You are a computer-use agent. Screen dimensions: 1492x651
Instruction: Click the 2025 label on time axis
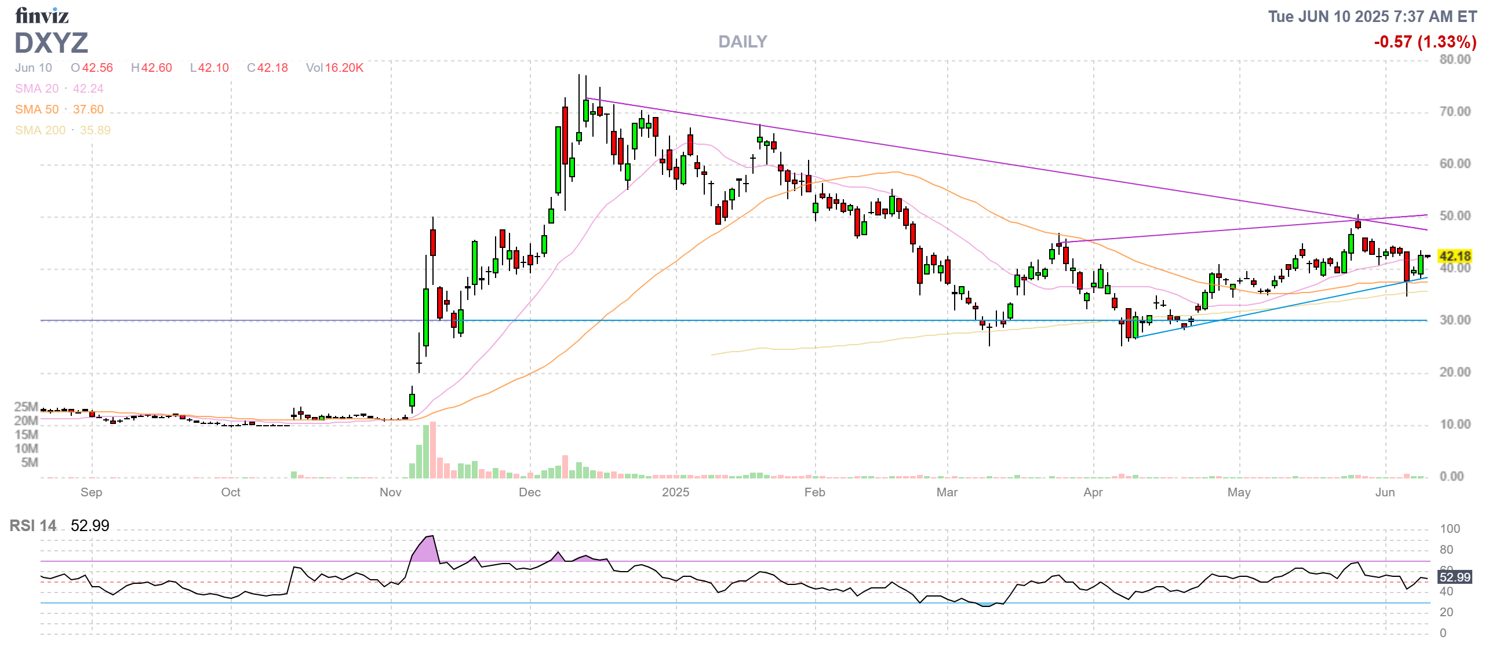coord(675,492)
